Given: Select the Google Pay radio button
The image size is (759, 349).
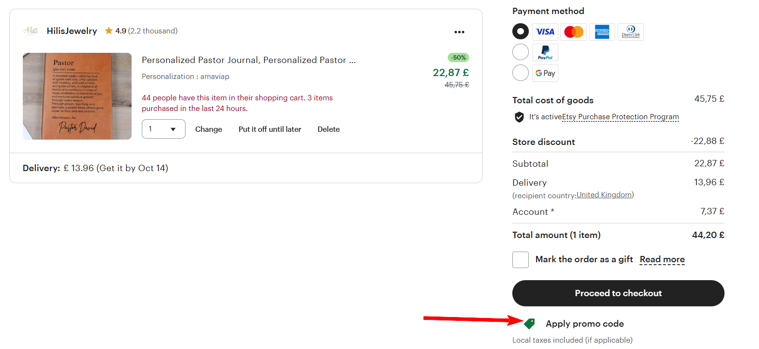Looking at the screenshot, I should coord(521,73).
